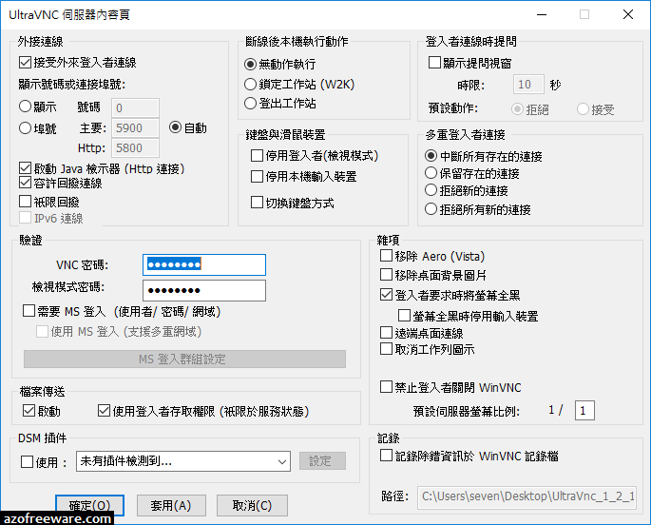Toggle file transfer 啟動 checkbox
This screenshot has width=651, height=525.
[x=29, y=410]
